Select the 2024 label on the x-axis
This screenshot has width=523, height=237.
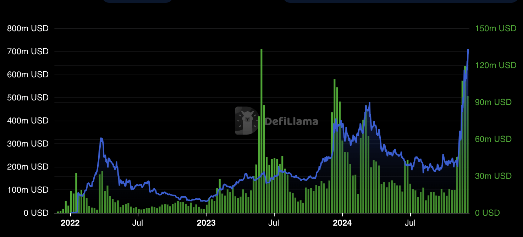[342, 223]
